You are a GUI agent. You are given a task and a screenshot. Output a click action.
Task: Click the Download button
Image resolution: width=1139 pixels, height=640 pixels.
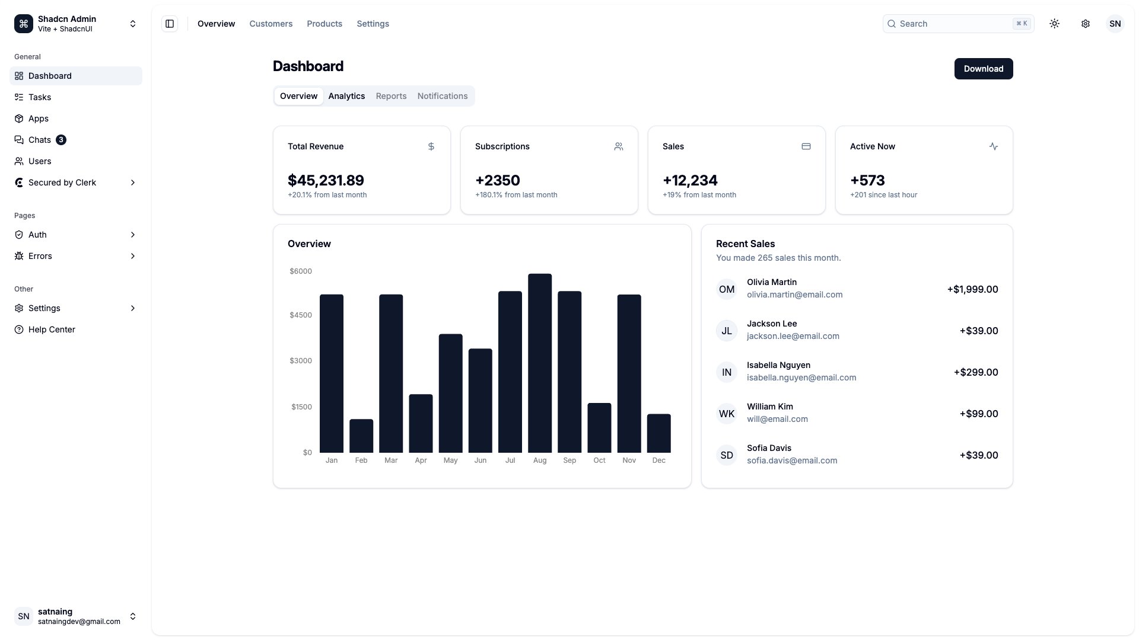[983, 69]
